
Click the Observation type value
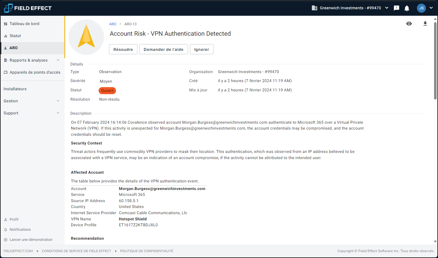coord(110,72)
